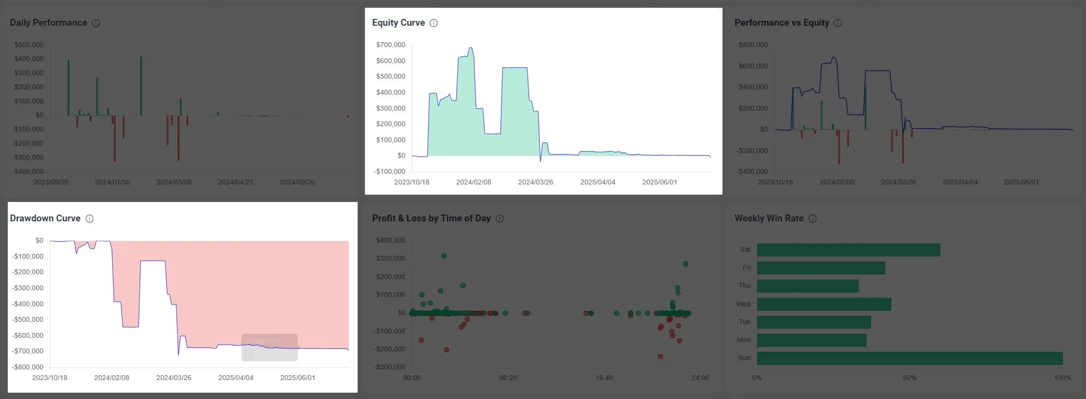Click the Sat bar in Weekly Win Rate

click(x=848, y=250)
